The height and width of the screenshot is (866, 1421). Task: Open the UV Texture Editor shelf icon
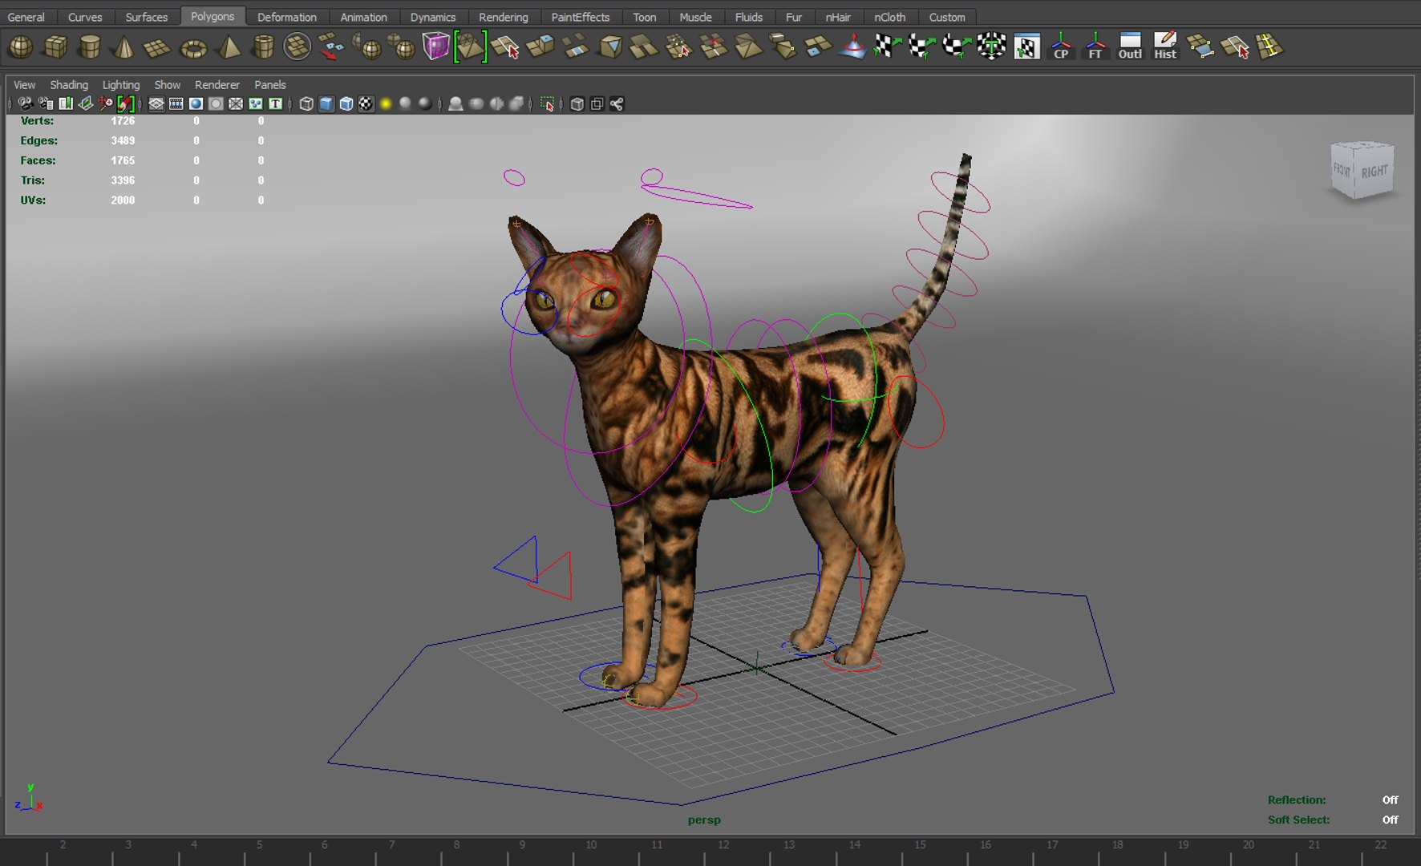pyautogui.click(x=1026, y=47)
